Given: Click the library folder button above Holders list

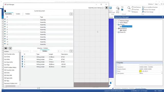Looking at the screenshot, I should point(6,48).
